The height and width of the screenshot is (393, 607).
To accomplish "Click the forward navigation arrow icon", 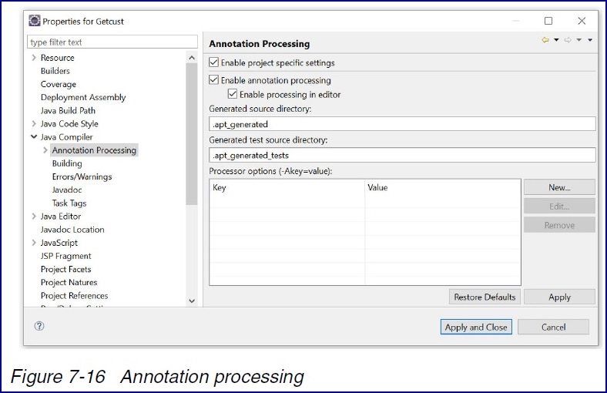I will (568, 41).
